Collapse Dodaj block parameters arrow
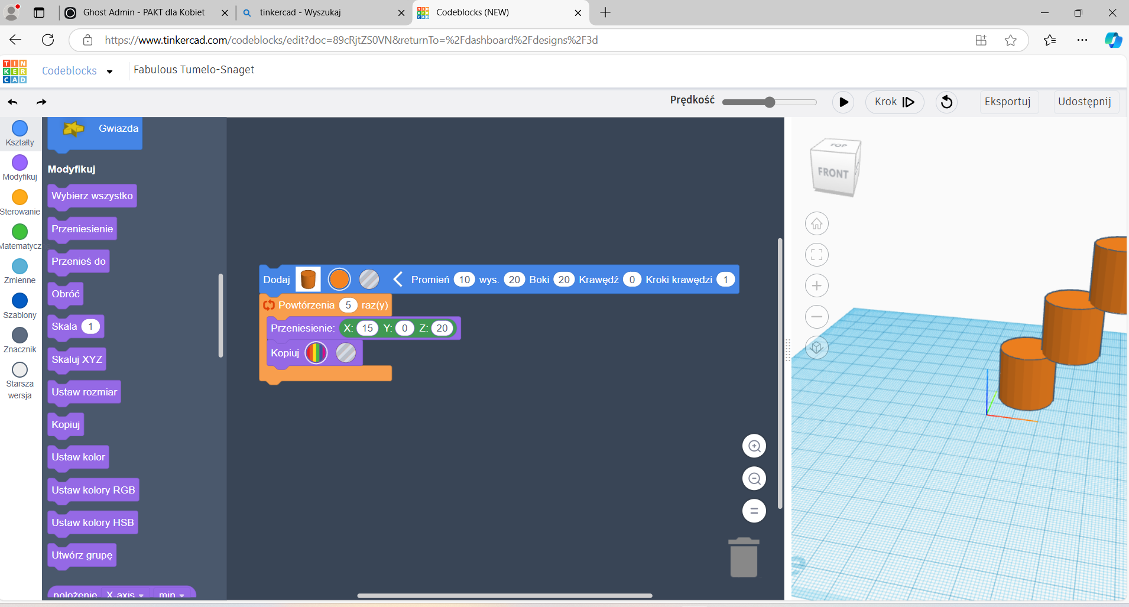 pyautogui.click(x=398, y=279)
